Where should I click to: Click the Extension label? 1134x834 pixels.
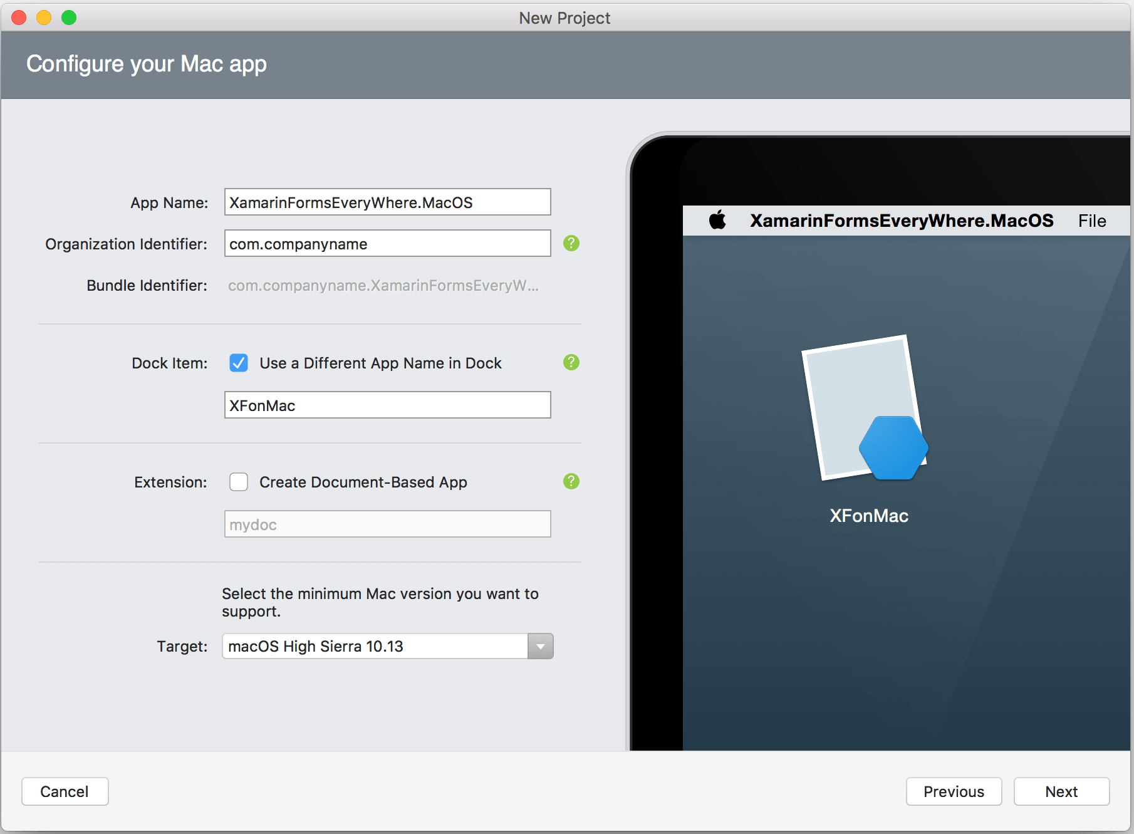(170, 482)
